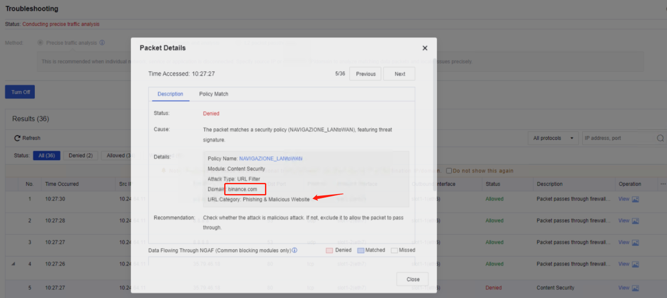The width and height of the screenshot is (667, 298).
Task: Go to the Next packet
Action: point(399,74)
